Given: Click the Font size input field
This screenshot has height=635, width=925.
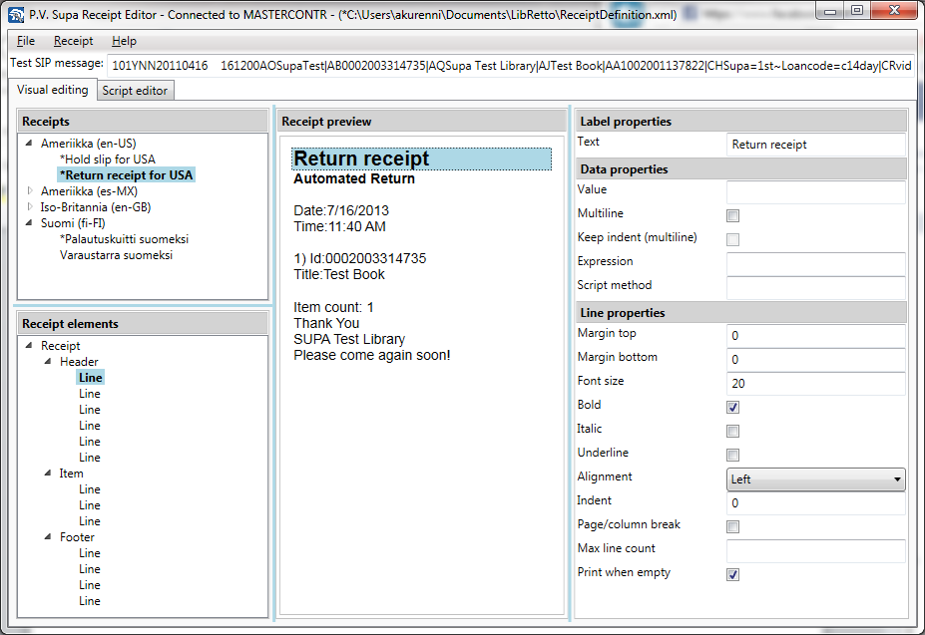Looking at the screenshot, I should point(815,384).
